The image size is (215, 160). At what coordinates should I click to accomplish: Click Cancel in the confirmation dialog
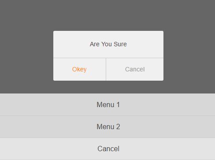pos(135,69)
